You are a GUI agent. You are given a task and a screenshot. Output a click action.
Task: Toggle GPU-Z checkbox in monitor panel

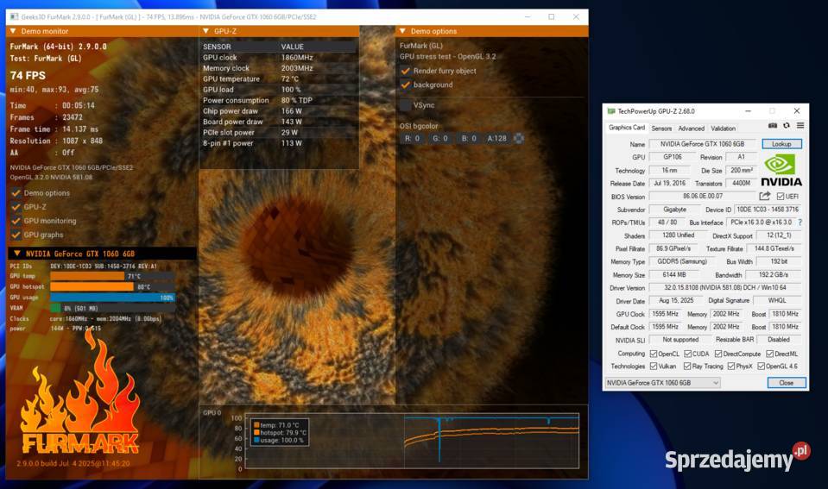click(16, 207)
